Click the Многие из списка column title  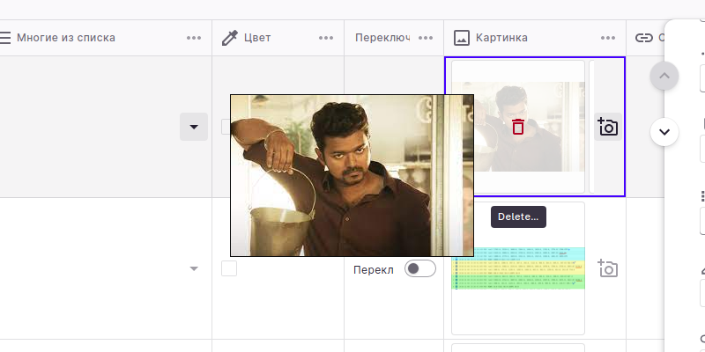pyautogui.click(x=66, y=38)
